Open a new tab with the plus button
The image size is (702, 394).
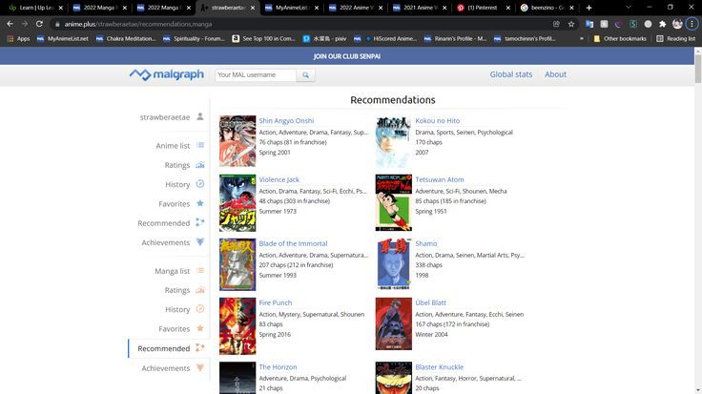tap(588, 8)
